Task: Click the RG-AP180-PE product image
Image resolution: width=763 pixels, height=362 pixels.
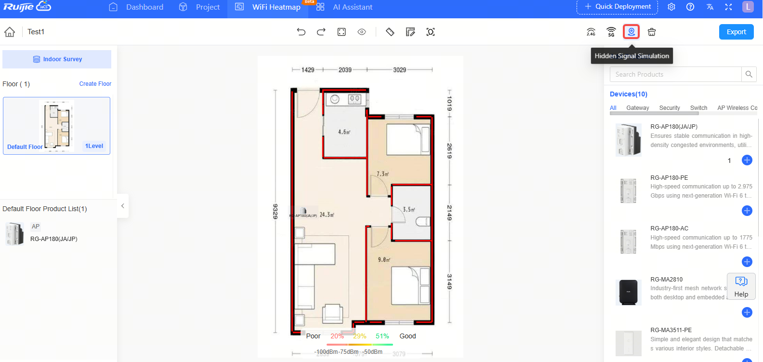Action: (629, 191)
